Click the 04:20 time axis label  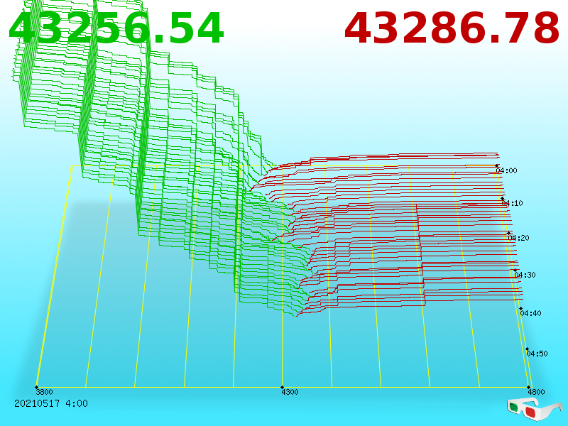tap(519, 238)
